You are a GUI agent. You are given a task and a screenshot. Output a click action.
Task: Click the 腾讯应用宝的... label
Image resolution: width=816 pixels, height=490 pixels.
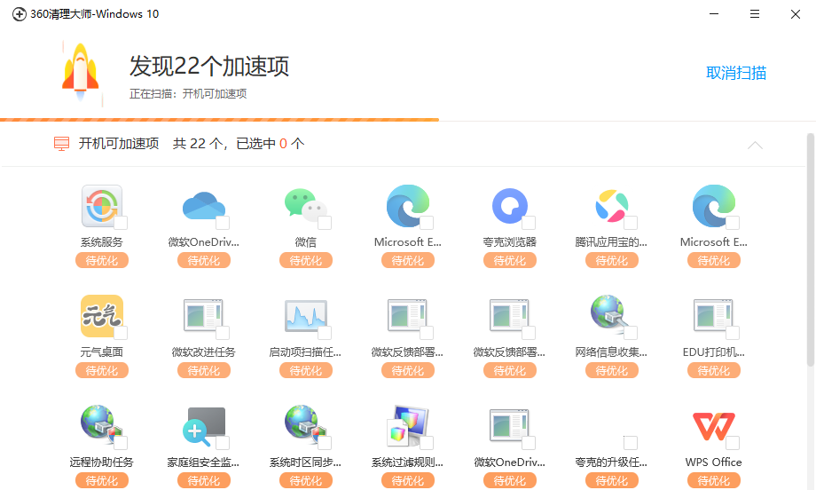click(x=611, y=242)
